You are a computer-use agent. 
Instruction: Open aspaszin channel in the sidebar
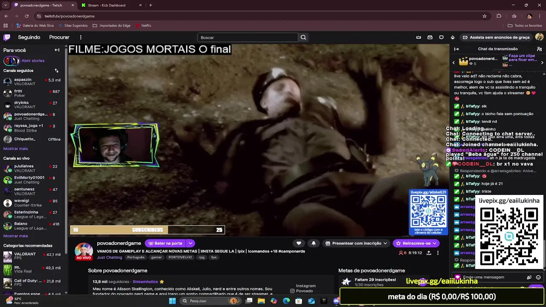pyautogui.click(x=32, y=81)
